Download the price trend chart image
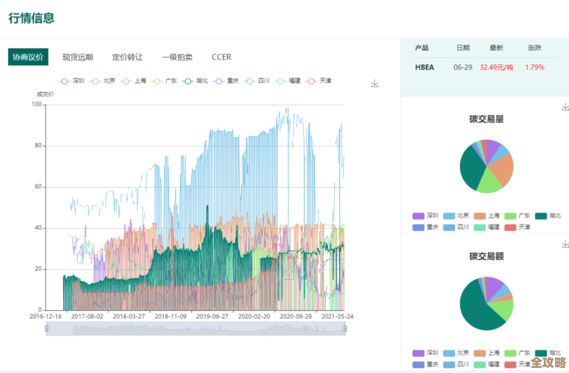Viewport: 569px width, 373px height. click(x=374, y=82)
